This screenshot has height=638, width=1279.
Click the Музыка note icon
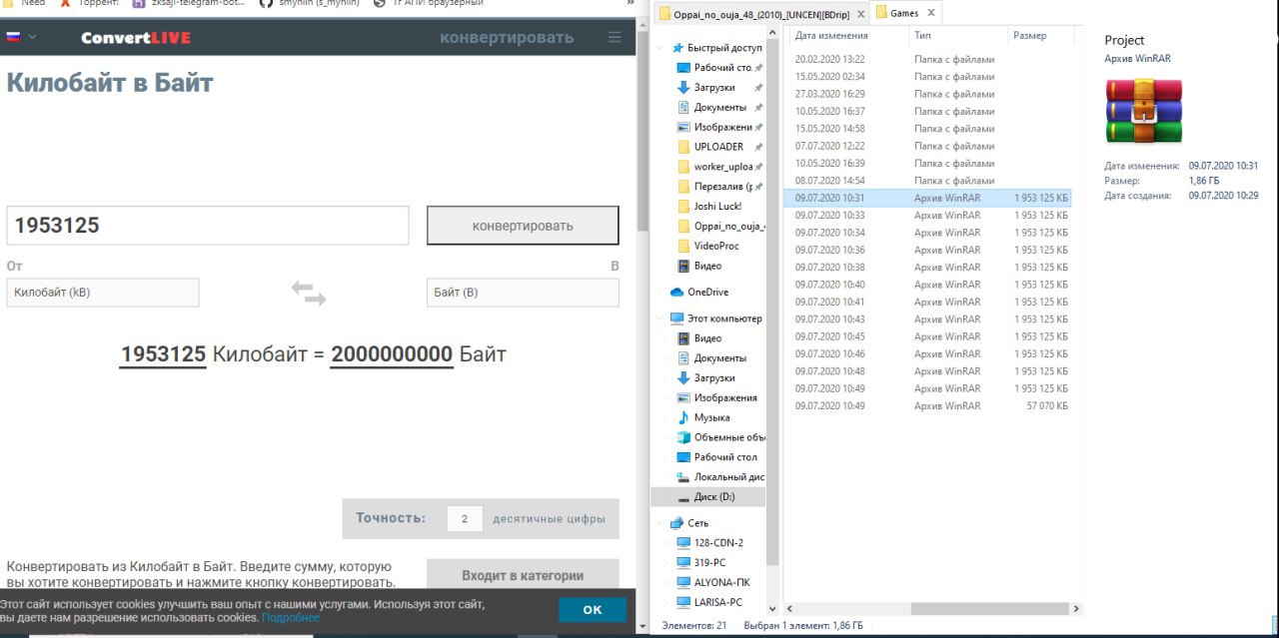point(683,417)
